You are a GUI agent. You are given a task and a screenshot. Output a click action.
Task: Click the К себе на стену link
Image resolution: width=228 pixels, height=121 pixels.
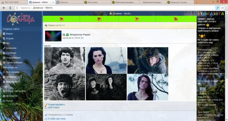click(x=57, y=119)
